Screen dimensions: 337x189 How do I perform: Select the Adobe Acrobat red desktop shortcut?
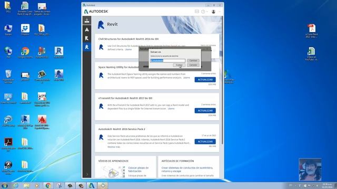pyautogui.click(x=8, y=145)
